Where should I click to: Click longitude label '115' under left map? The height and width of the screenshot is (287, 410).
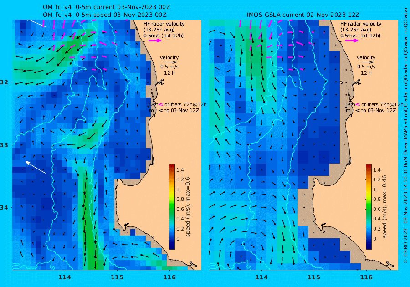[x=117, y=277]
